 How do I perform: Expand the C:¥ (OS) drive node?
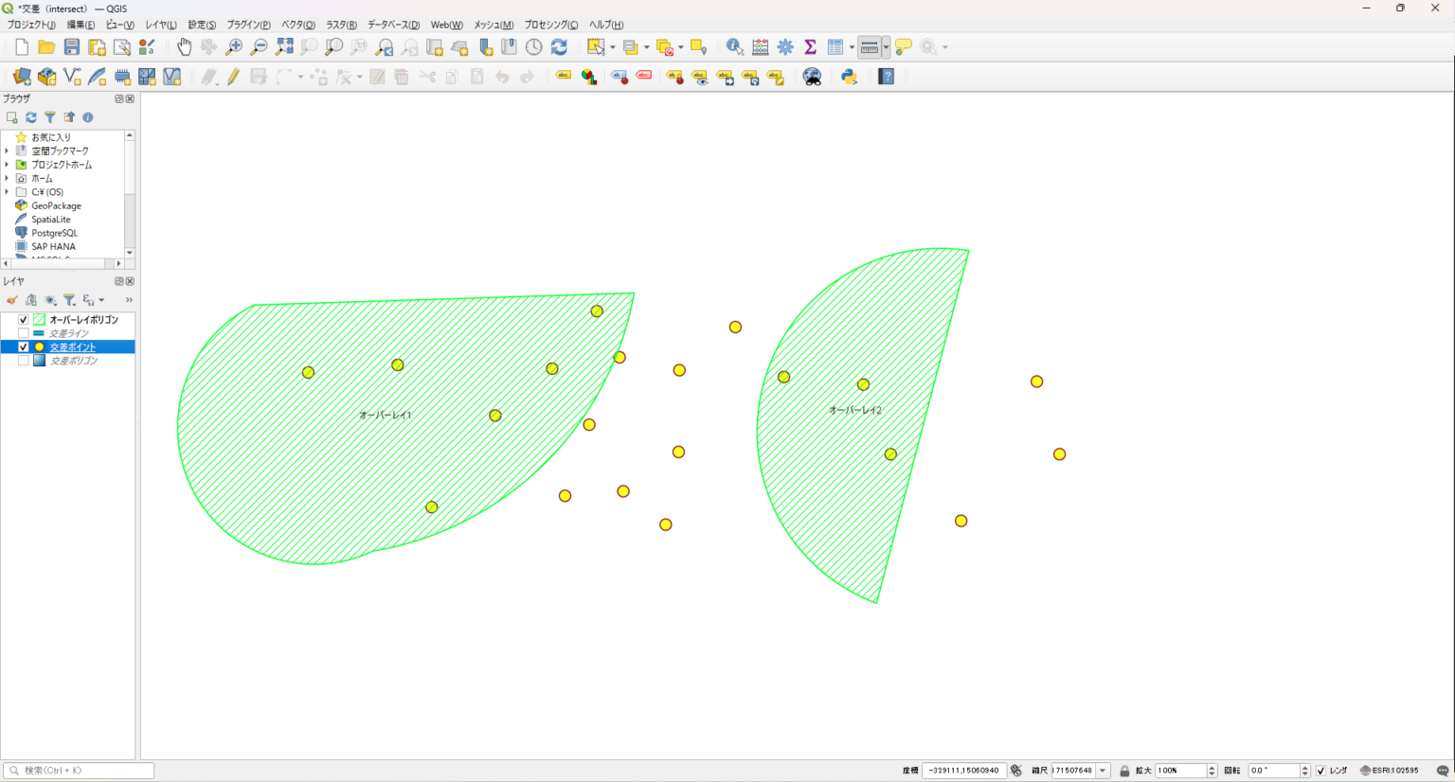(x=7, y=192)
